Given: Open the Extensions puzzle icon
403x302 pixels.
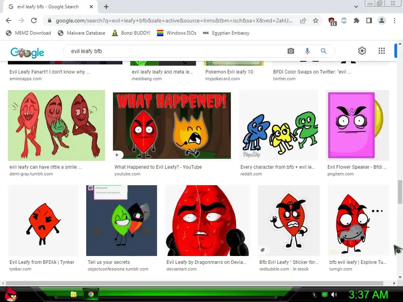Looking at the screenshot, I should (357, 20).
